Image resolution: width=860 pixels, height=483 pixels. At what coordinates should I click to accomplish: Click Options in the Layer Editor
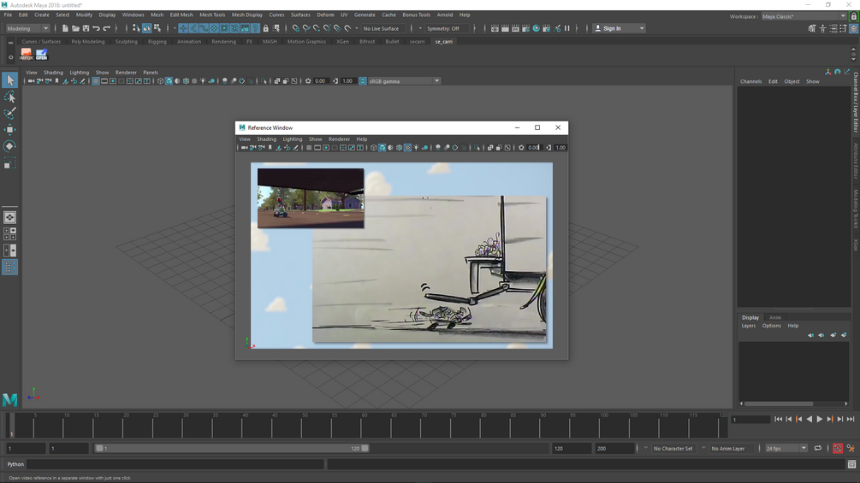771,326
